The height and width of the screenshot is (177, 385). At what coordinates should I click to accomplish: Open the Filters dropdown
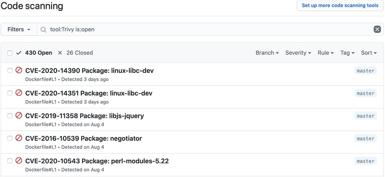pos(19,29)
